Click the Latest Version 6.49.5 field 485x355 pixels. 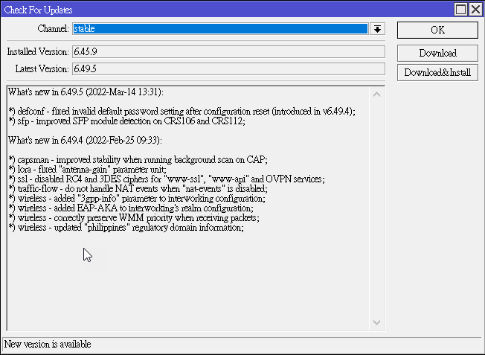(228, 68)
